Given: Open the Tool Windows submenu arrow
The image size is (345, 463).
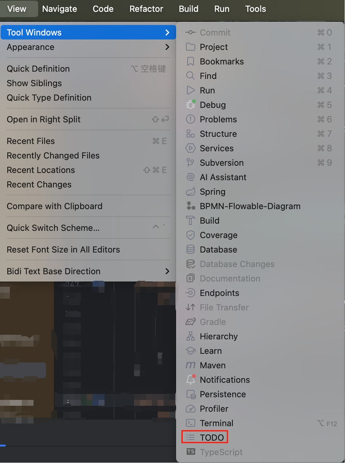Looking at the screenshot, I should pos(167,33).
